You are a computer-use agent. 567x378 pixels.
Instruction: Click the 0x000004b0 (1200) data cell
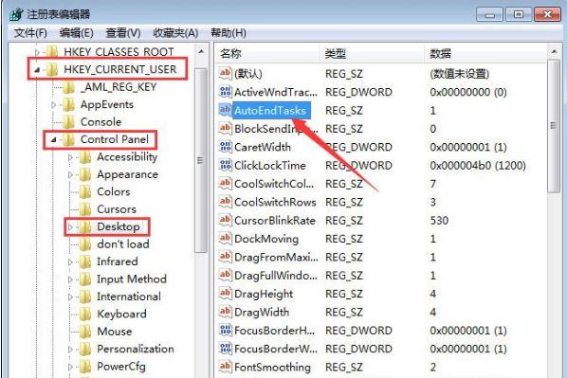pos(478,166)
